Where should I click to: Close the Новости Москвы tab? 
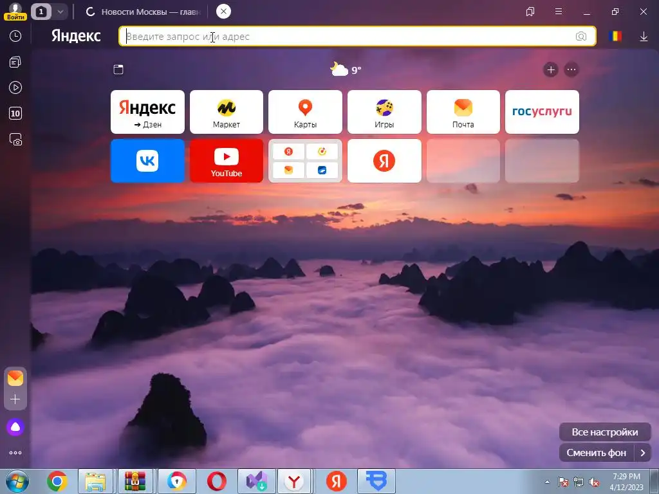(223, 12)
